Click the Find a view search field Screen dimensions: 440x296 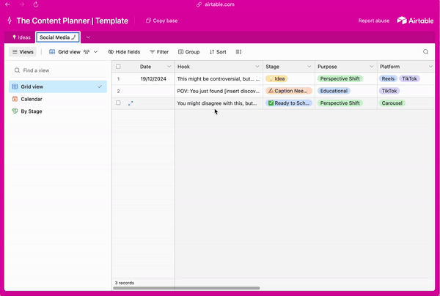(x=59, y=70)
